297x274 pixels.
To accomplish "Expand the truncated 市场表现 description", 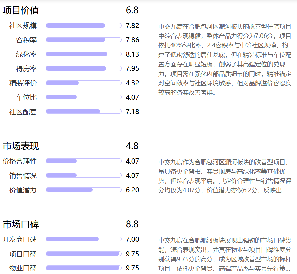I will click(x=284, y=190).
